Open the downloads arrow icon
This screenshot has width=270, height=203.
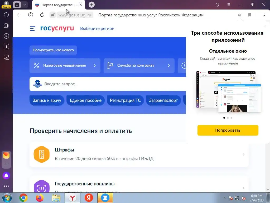[x=264, y=15]
